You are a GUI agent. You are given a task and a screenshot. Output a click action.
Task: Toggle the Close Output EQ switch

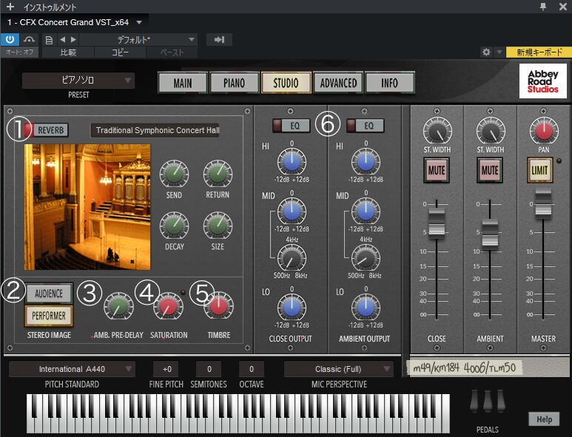(291, 126)
